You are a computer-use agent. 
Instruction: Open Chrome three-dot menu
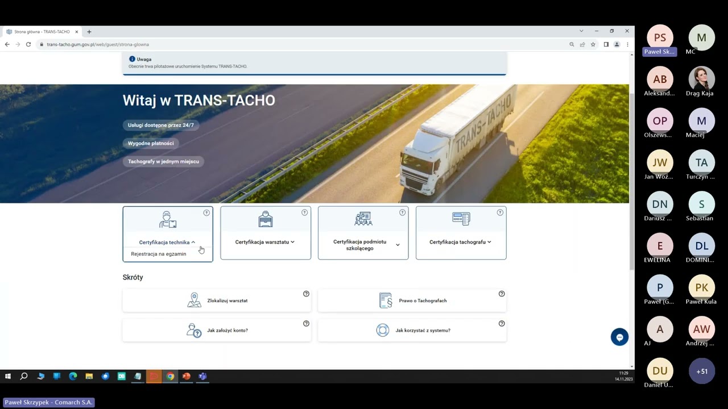(627, 44)
